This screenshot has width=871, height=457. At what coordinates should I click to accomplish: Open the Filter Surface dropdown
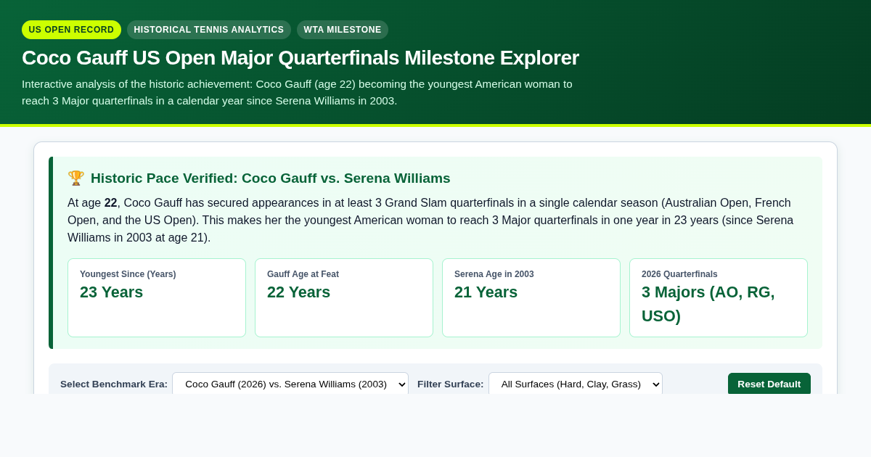[576, 384]
